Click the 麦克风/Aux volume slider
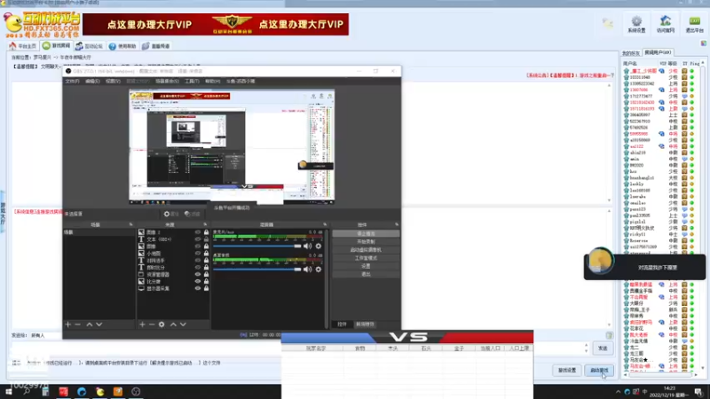710x399 pixels. click(256, 246)
